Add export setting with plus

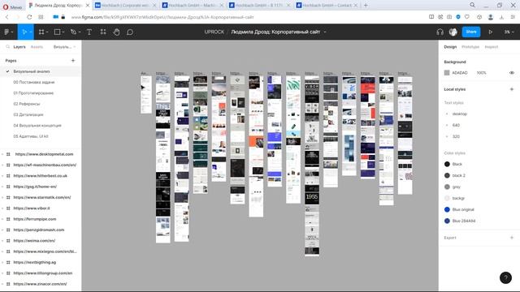511,238
